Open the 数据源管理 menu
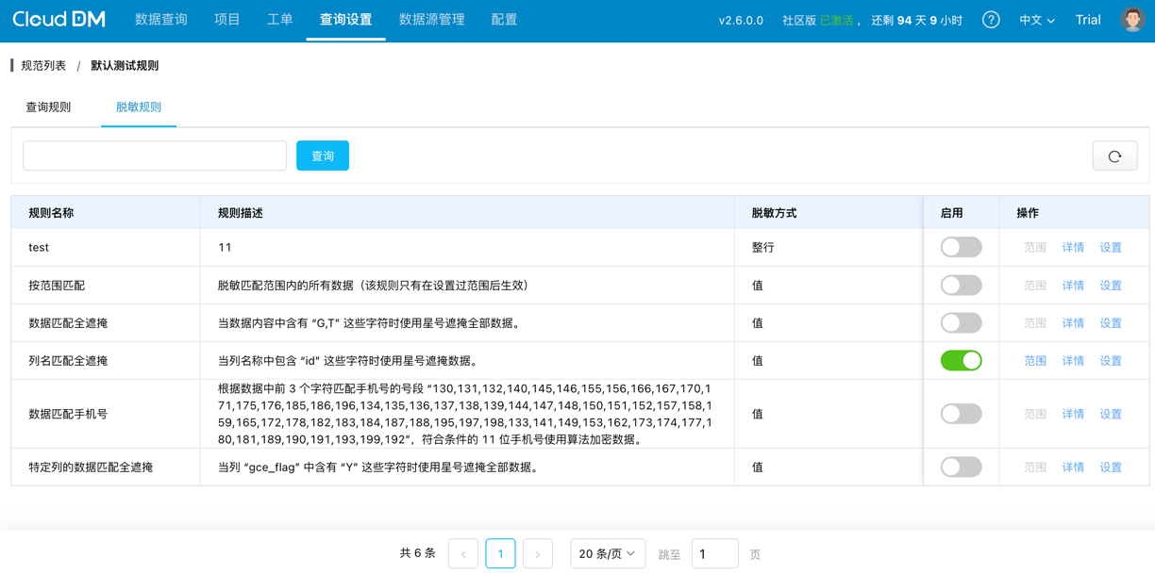 click(x=431, y=20)
